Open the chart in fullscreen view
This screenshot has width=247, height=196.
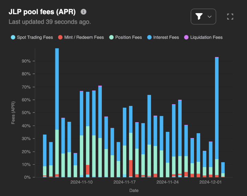coord(230,17)
